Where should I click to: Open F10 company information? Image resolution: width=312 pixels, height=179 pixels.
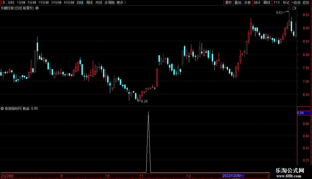(x=277, y=2)
